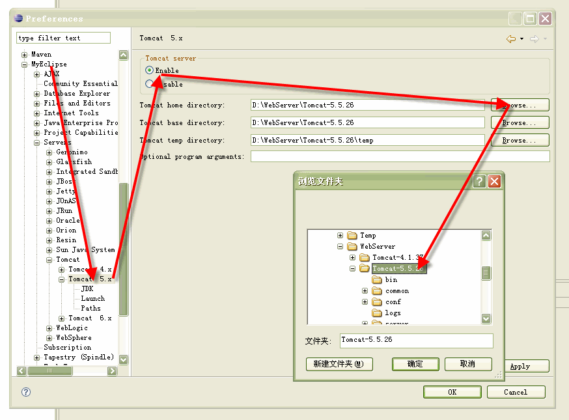
Task: Click Browse for Tomcat home directory
Action: [x=520, y=105]
